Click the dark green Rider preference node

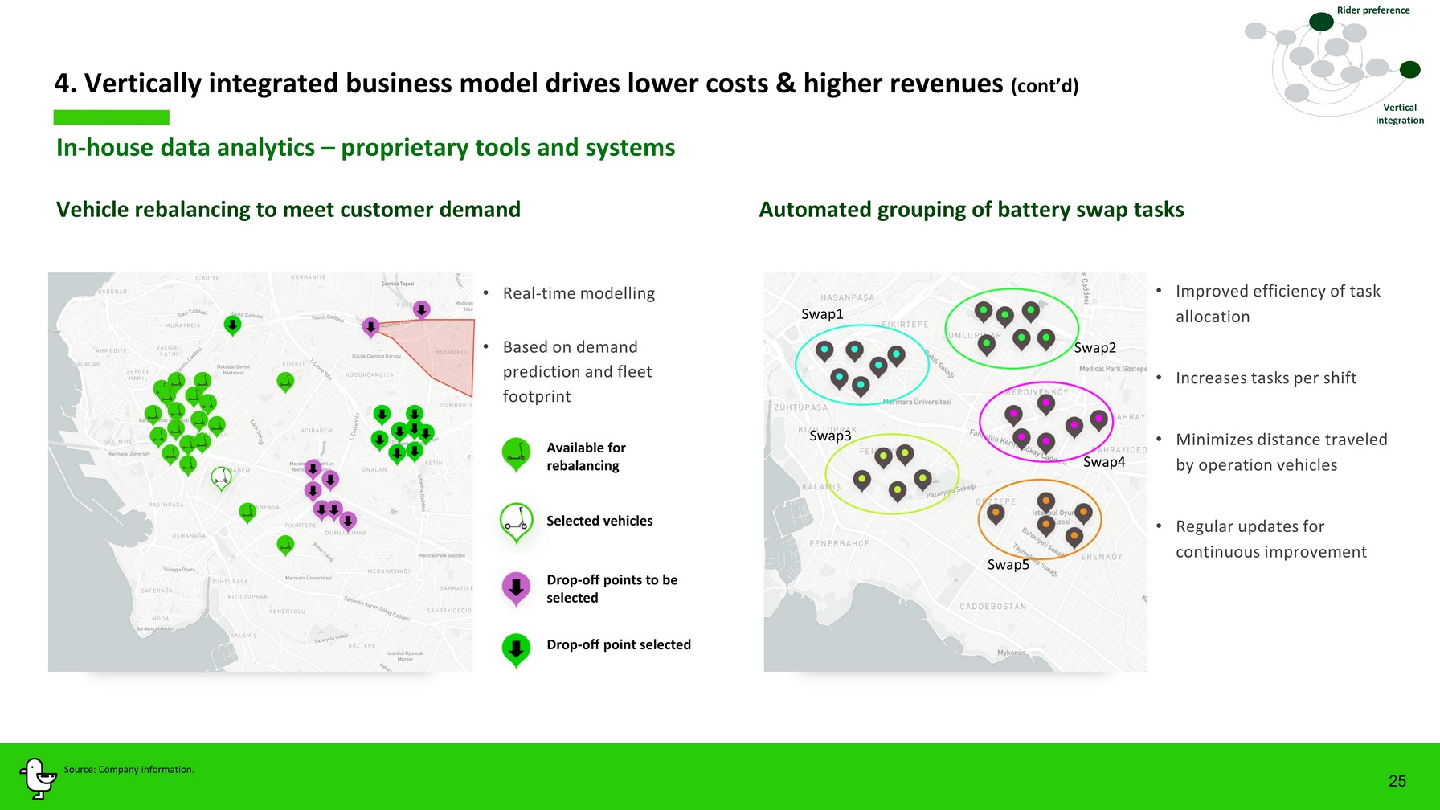(x=1321, y=22)
